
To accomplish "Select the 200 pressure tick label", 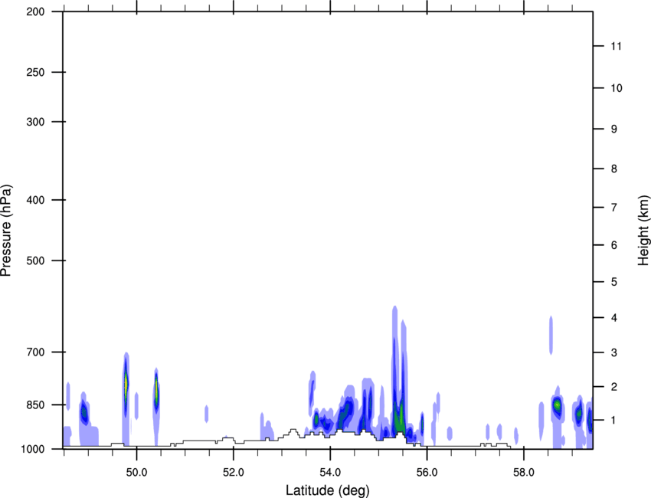I will coord(35,11).
